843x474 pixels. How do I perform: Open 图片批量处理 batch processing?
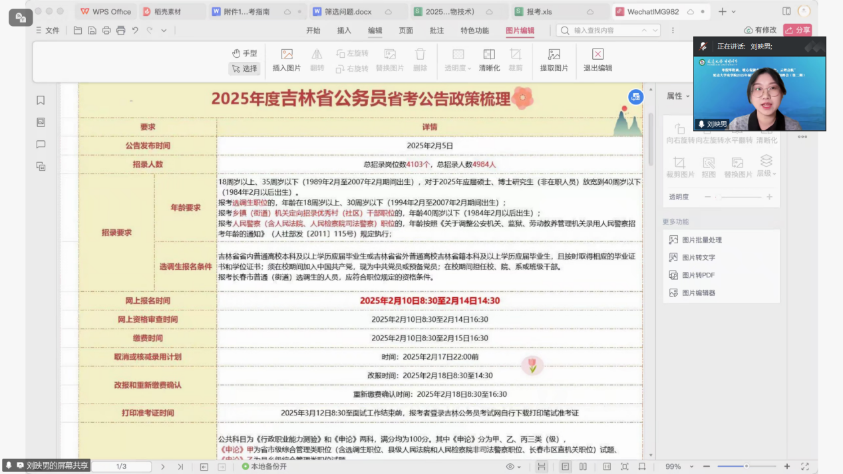[x=695, y=240]
